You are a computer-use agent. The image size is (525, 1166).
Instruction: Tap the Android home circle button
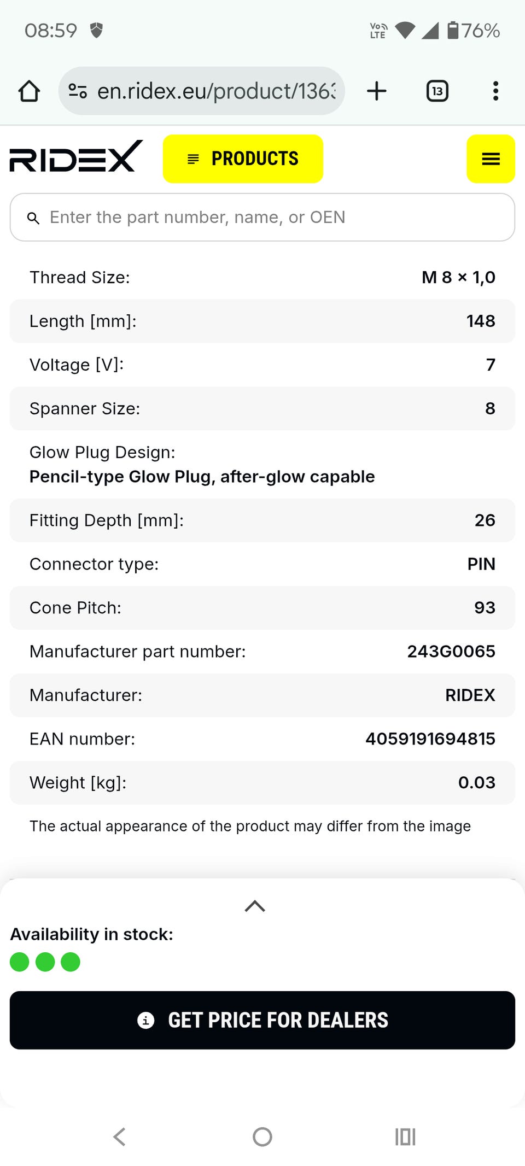coord(262,1137)
